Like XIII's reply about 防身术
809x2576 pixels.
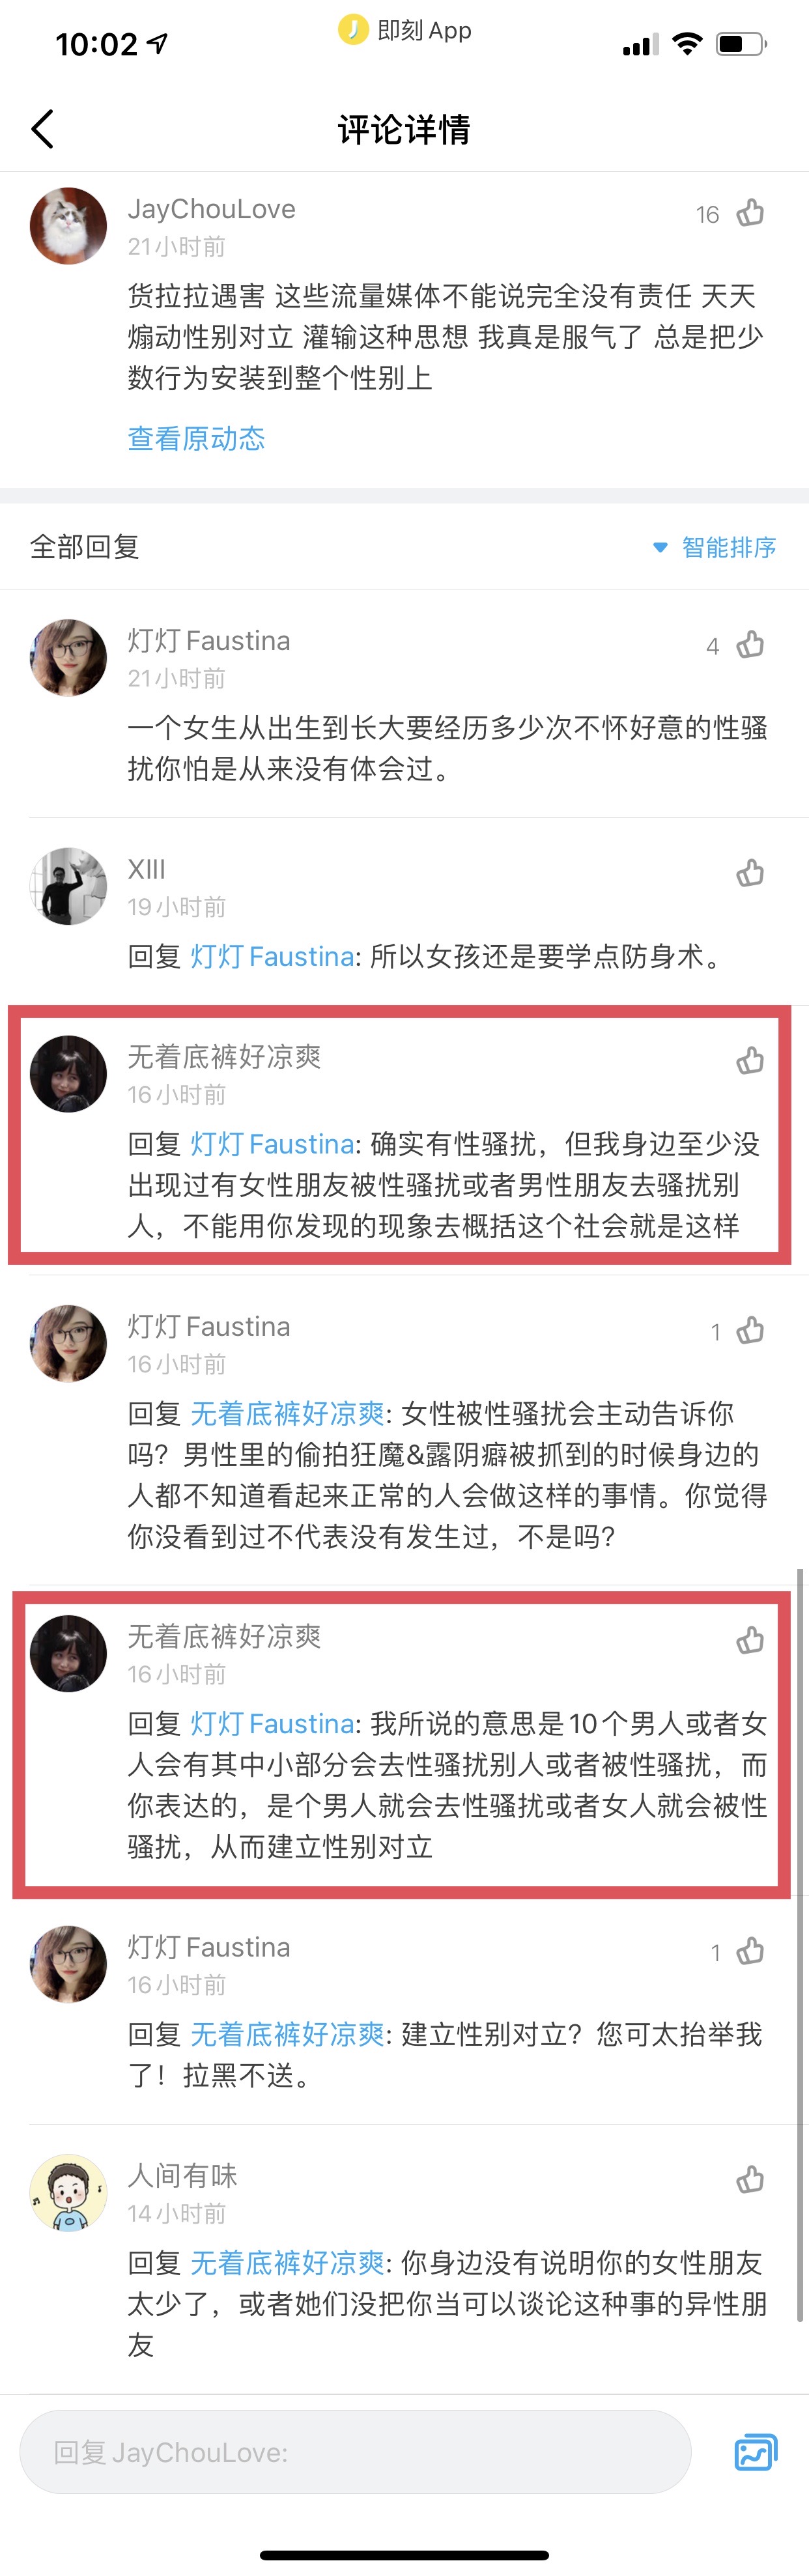[x=750, y=873]
